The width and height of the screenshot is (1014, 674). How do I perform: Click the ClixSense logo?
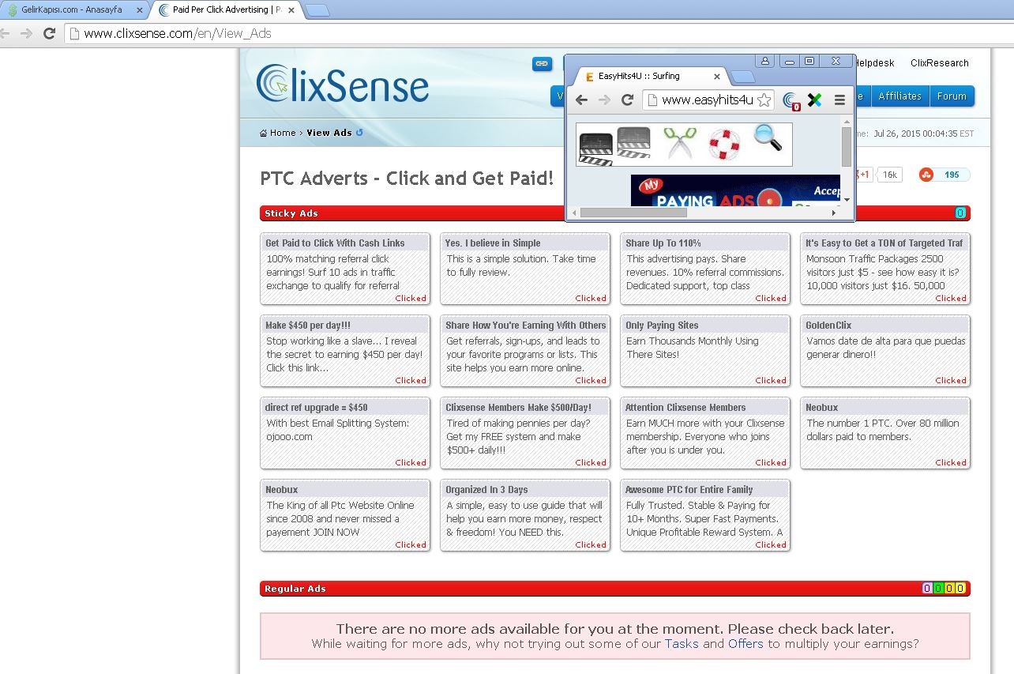coord(343,84)
